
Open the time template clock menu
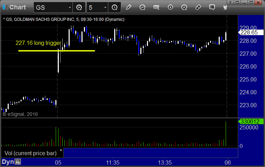tap(115, 7)
